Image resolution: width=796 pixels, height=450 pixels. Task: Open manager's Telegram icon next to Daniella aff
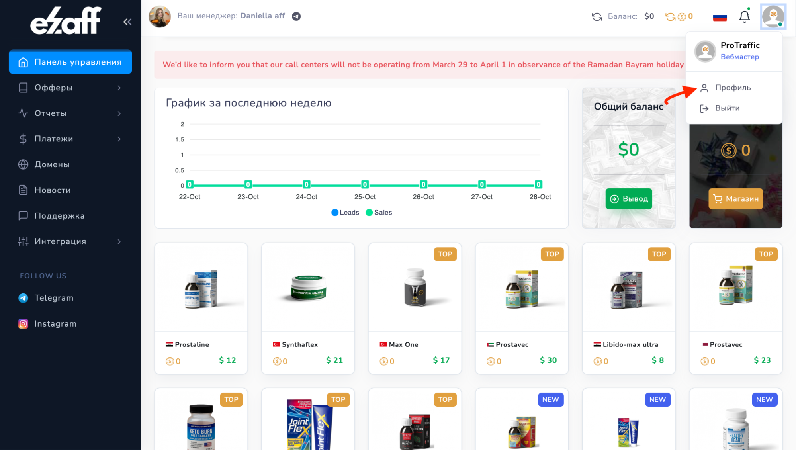(296, 16)
